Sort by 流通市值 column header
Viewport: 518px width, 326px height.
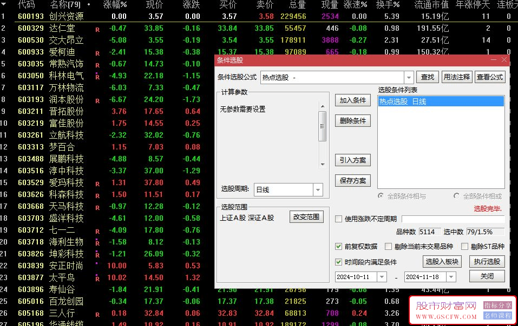coord(431,5)
